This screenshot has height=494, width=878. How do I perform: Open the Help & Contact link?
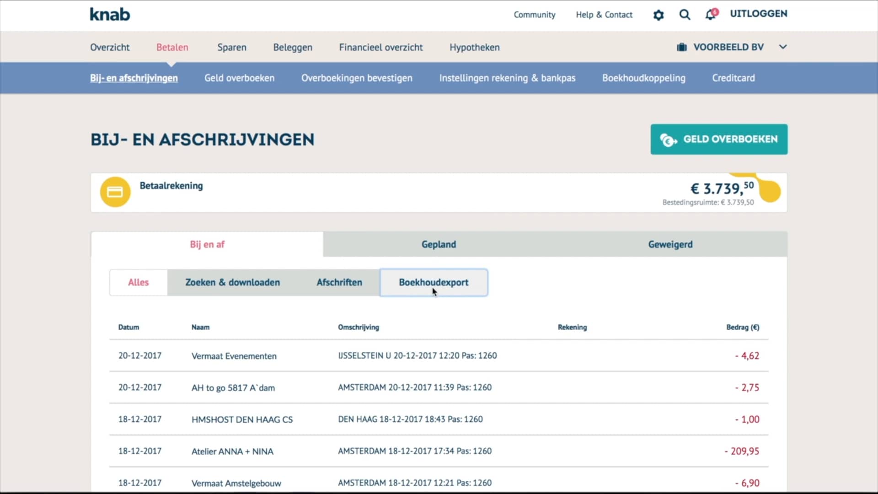tap(604, 15)
